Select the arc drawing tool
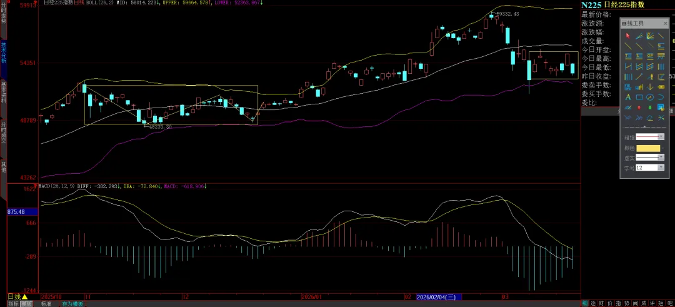Viewport: 675px width, 307px height. 661,97
